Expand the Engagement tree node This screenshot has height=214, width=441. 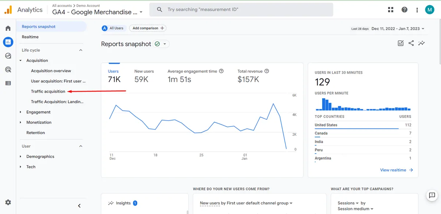pos(21,112)
